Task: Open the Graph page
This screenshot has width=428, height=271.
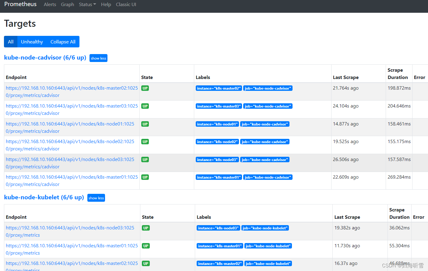Action: tap(67, 4)
